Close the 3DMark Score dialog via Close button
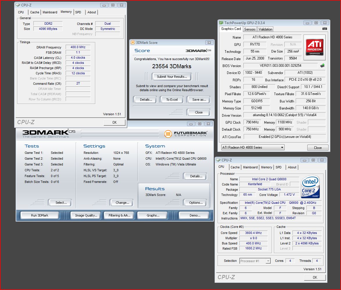The height and width of the screenshot is (290, 341). pos(199,112)
